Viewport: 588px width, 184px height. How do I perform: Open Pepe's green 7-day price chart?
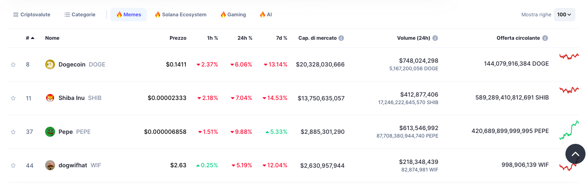coord(569,130)
